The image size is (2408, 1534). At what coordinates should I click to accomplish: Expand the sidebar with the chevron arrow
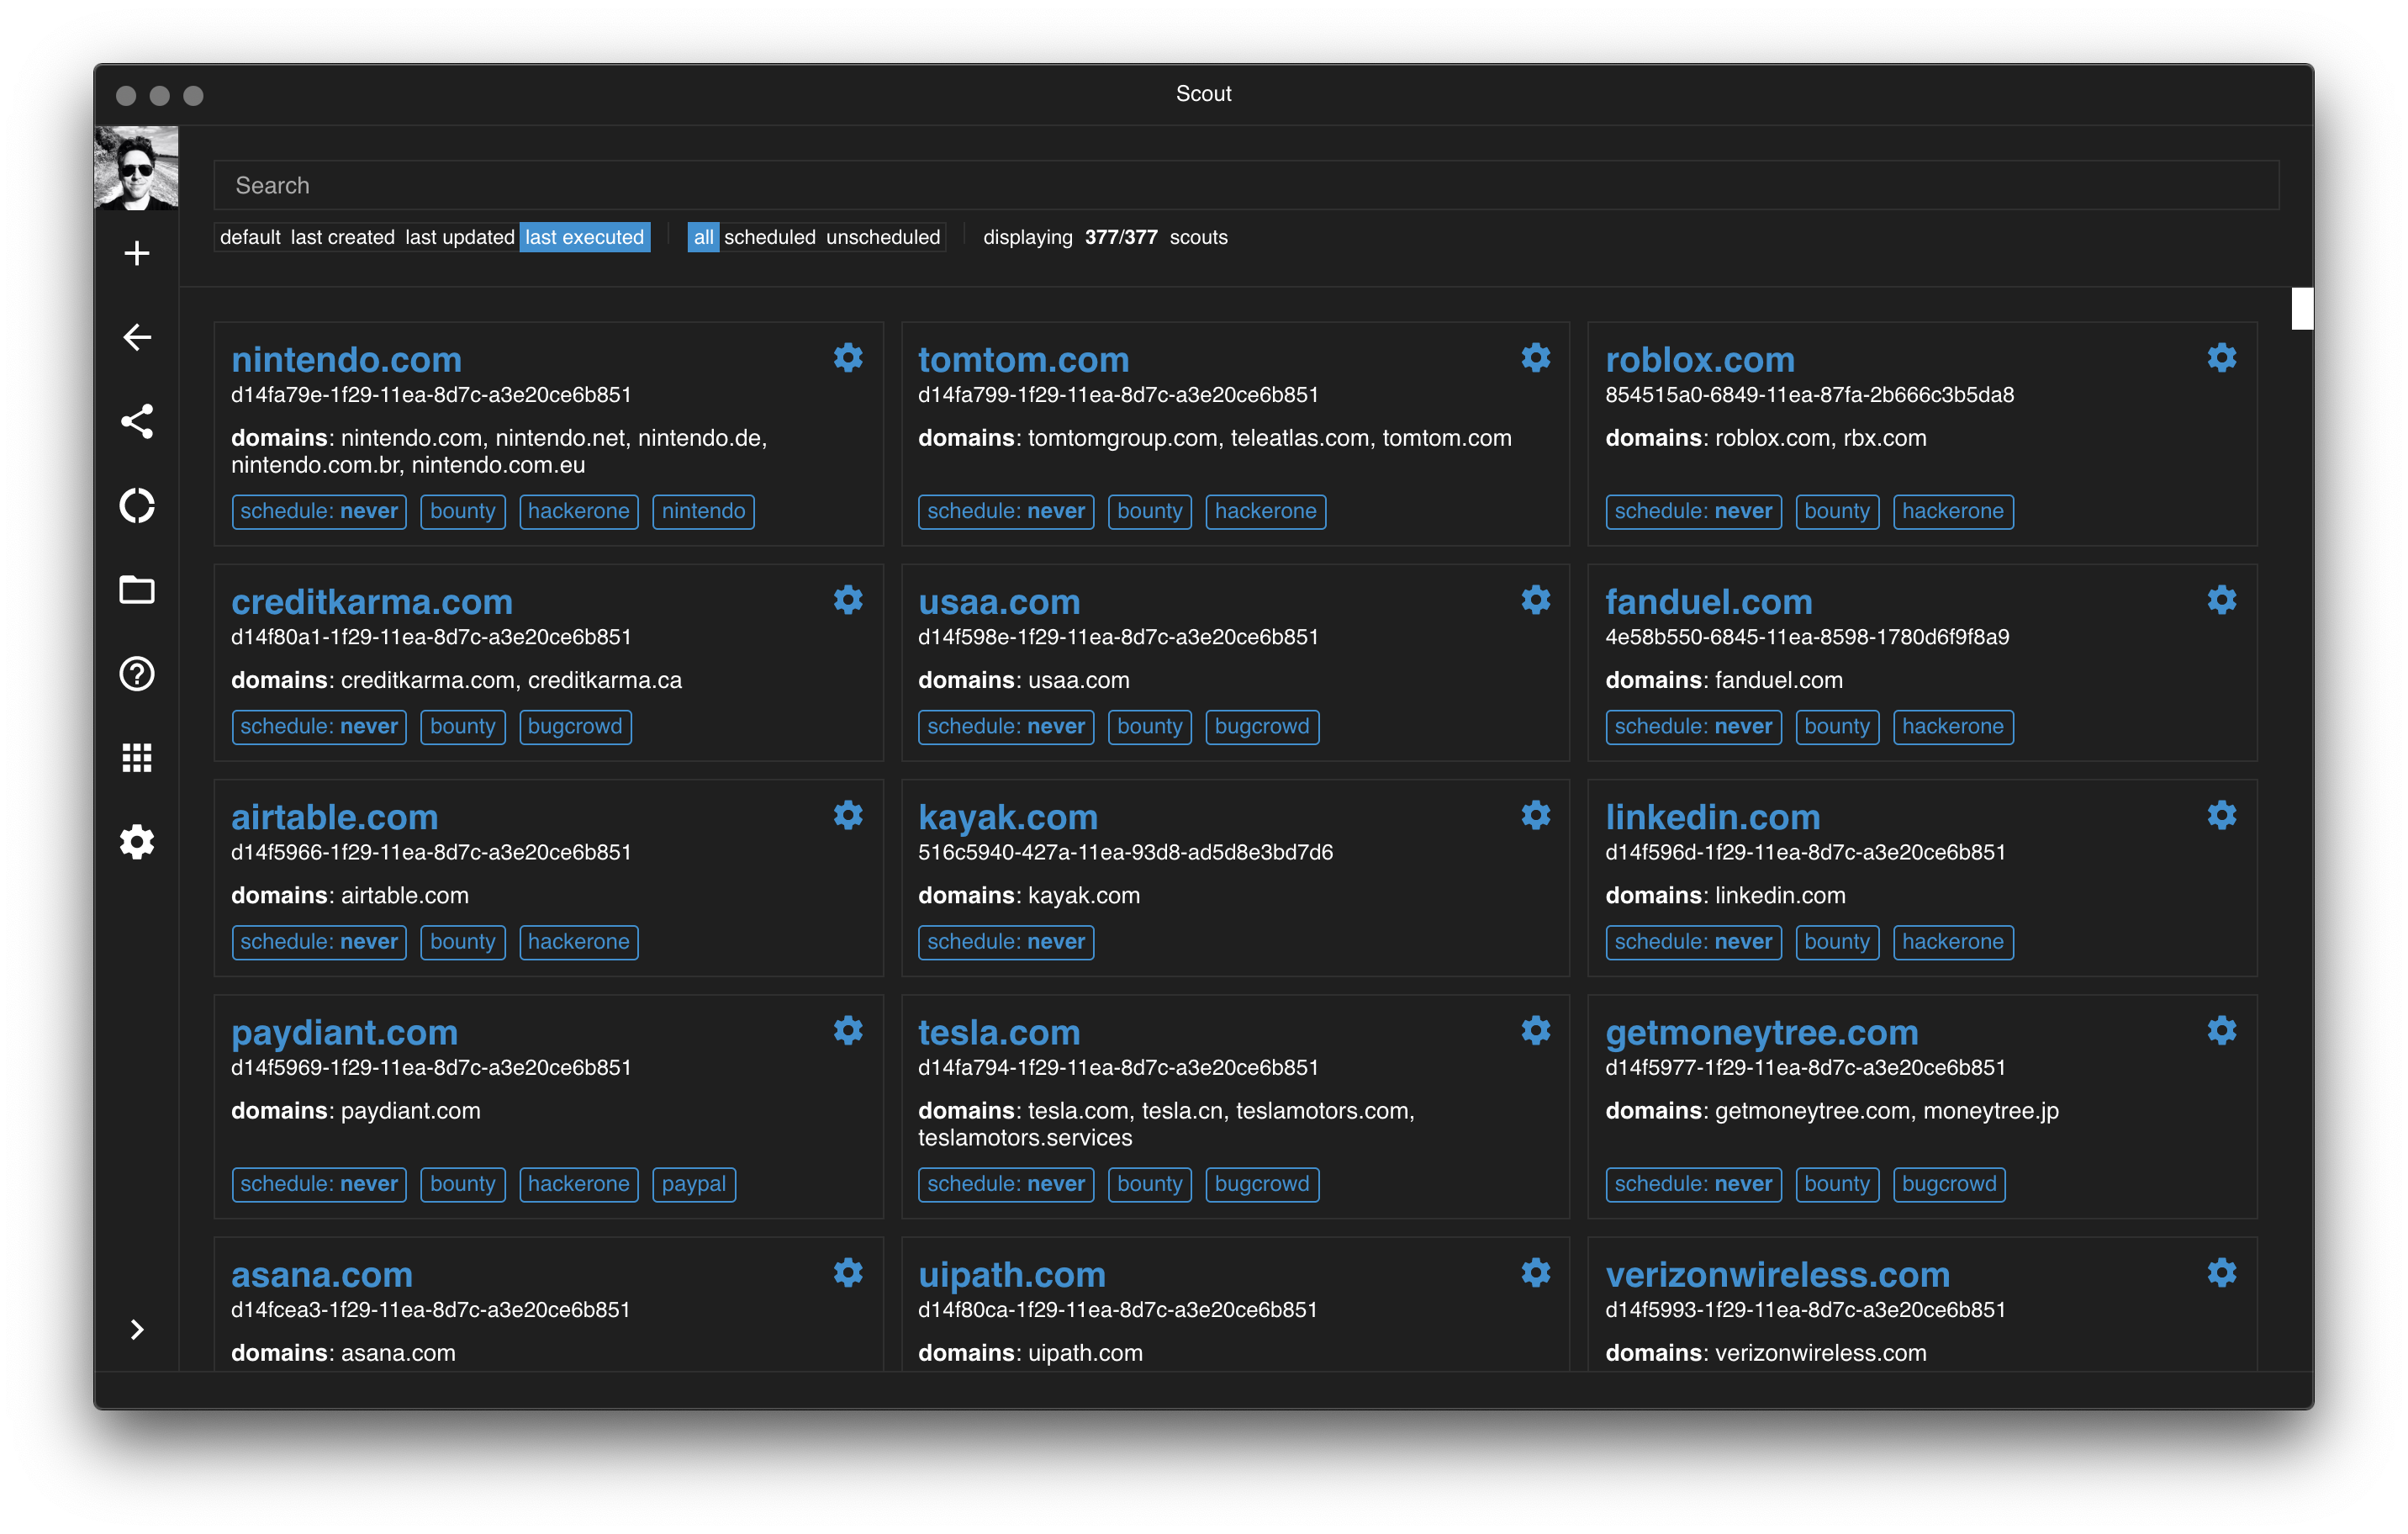[137, 1329]
